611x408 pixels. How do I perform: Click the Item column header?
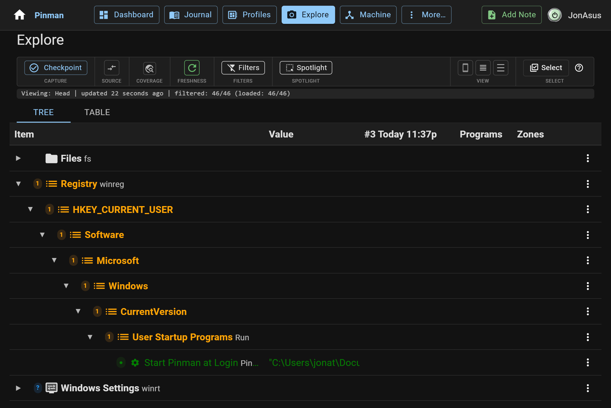coord(24,134)
